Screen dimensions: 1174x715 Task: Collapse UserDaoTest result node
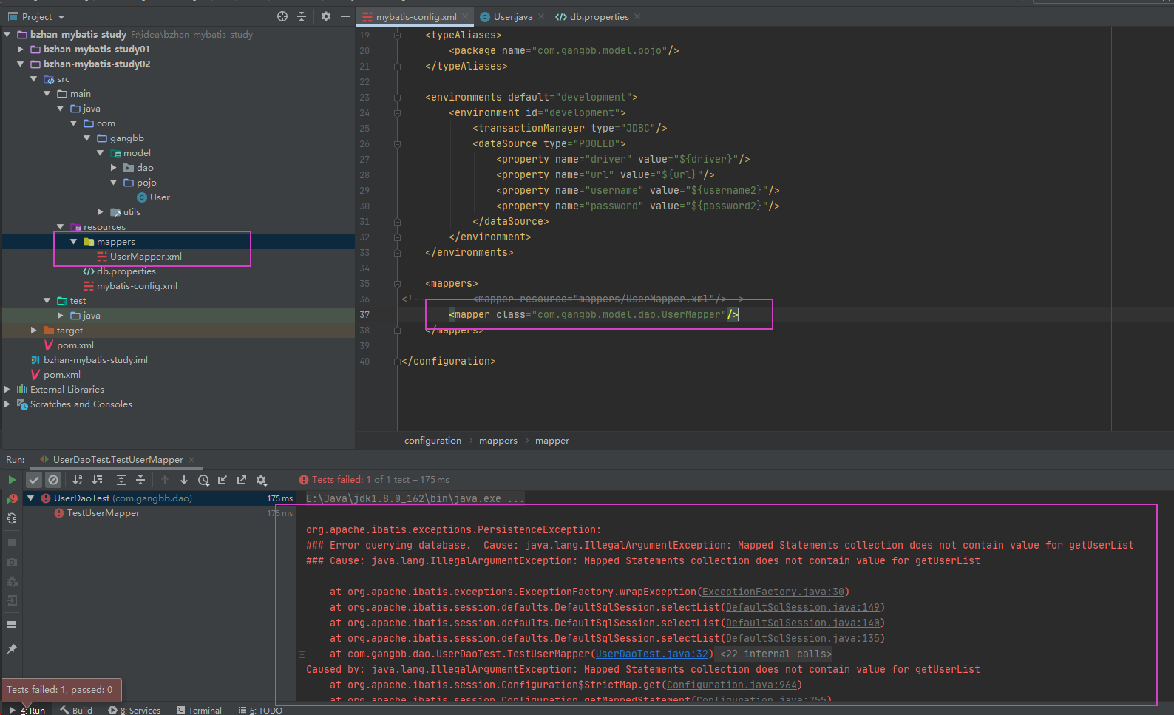[31, 498]
